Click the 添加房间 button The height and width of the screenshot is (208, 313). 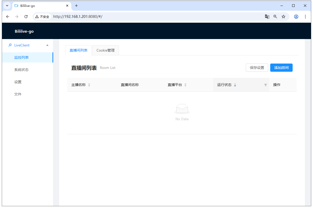(x=281, y=67)
